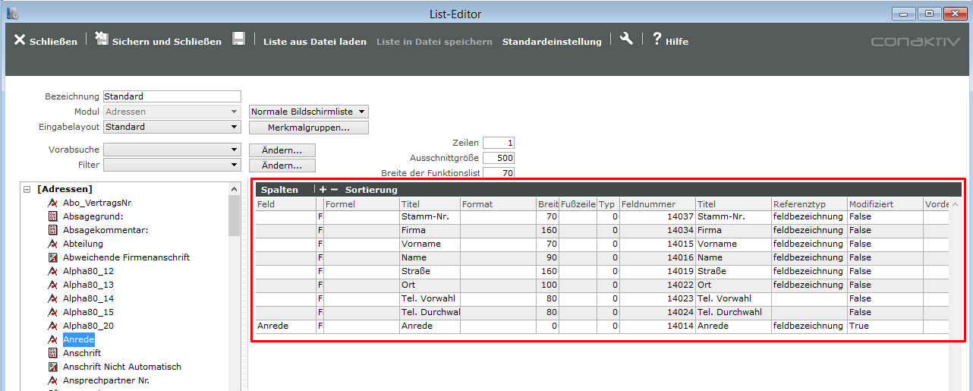Click the floppy disk save icon
The height and width of the screenshot is (391, 973).
pyautogui.click(x=238, y=39)
